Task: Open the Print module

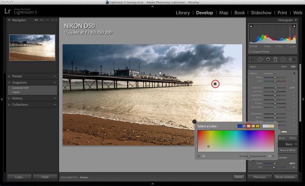Action: coord(282,13)
